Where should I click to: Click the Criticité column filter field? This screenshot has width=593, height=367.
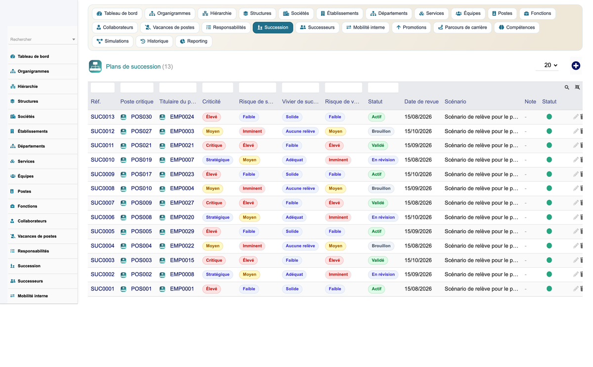click(217, 87)
